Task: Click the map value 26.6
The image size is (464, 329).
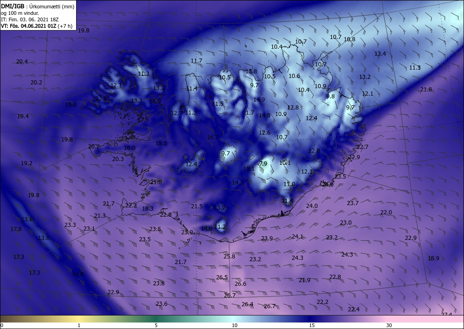Action: pos(240,284)
